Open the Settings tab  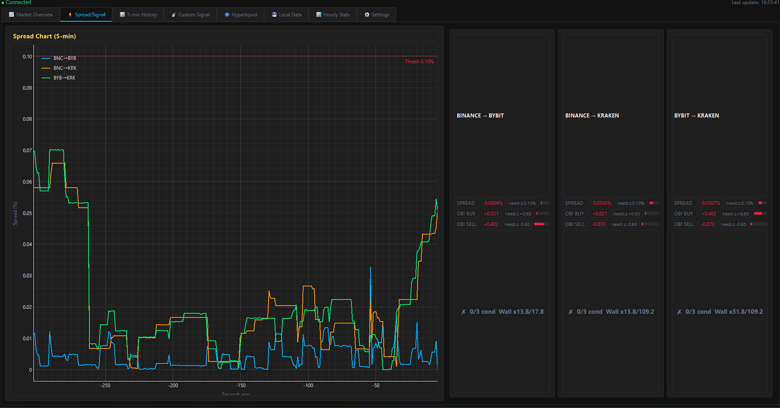[x=377, y=15]
